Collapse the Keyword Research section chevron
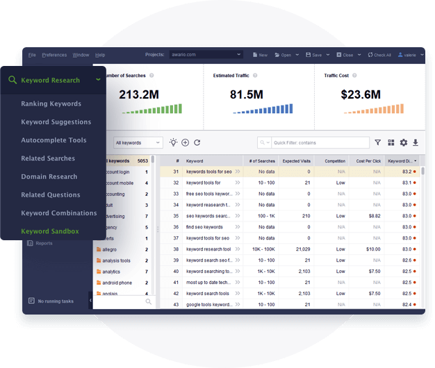435x368 pixels. [x=98, y=81]
